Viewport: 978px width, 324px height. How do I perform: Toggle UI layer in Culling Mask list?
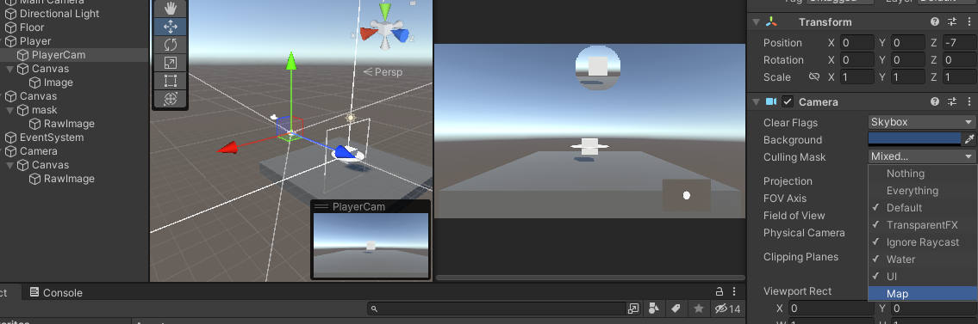pyautogui.click(x=923, y=276)
